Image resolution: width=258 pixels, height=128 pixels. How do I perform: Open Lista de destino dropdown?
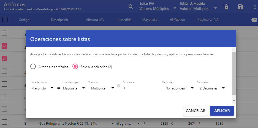pyautogui.click(x=43, y=88)
